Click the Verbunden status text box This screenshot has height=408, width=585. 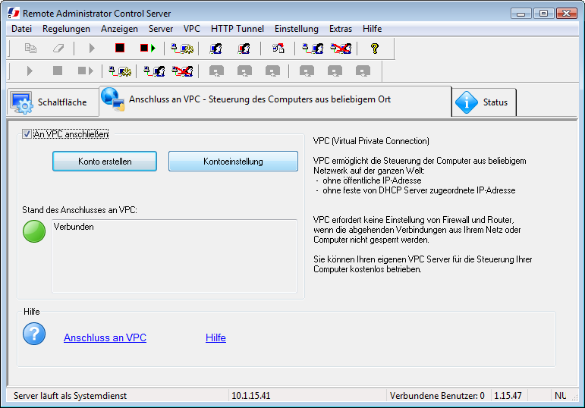[x=175, y=256]
